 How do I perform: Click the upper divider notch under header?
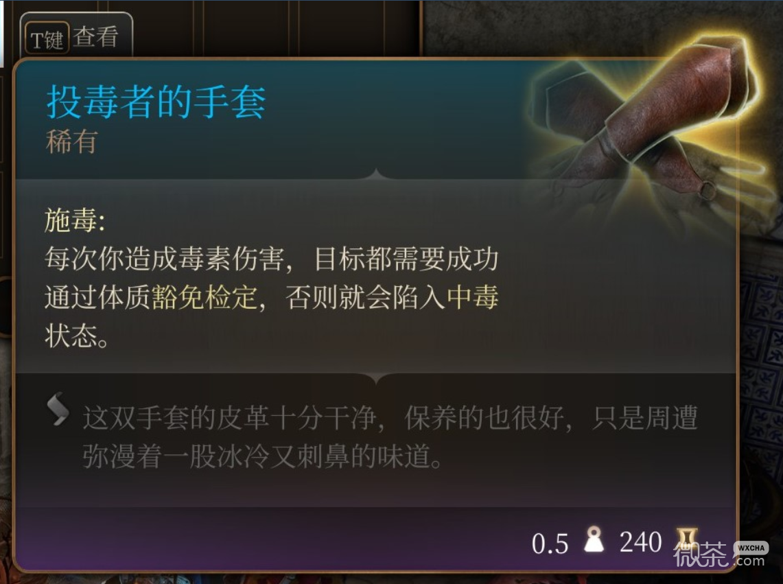point(377,174)
